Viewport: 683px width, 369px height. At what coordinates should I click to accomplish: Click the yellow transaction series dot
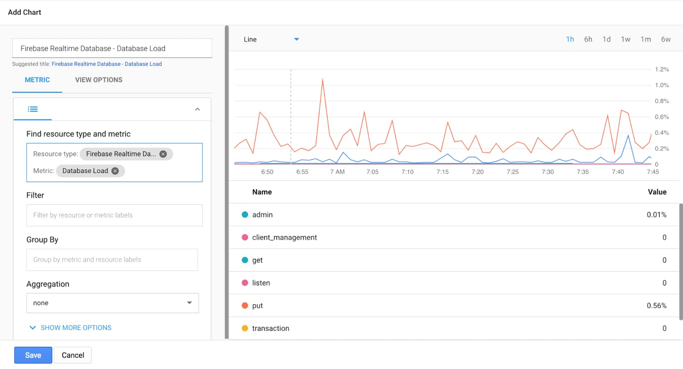pos(245,328)
